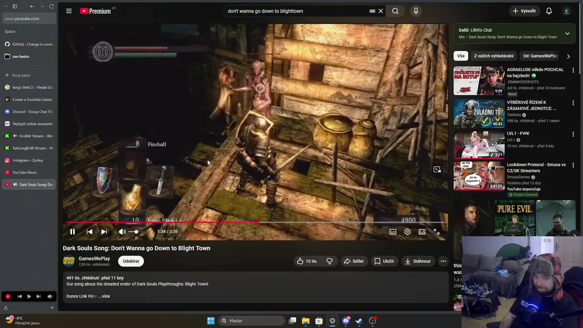Enter fullscreen video mode

point(436,231)
